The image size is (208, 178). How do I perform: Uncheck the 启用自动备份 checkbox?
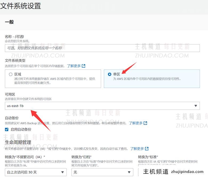pyautogui.click(x=7, y=129)
